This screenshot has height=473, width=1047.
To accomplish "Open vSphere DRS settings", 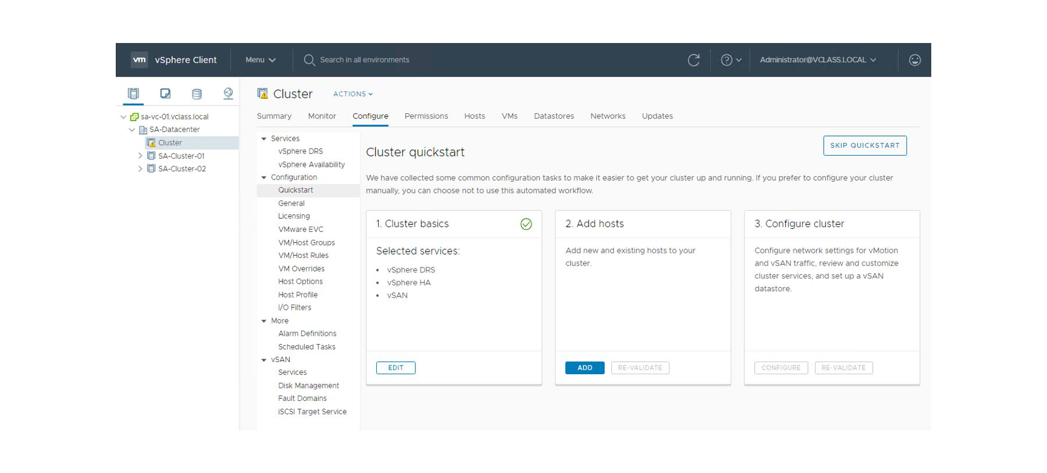I will pos(301,151).
